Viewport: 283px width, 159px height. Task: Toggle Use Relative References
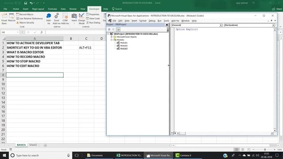(30, 19)
